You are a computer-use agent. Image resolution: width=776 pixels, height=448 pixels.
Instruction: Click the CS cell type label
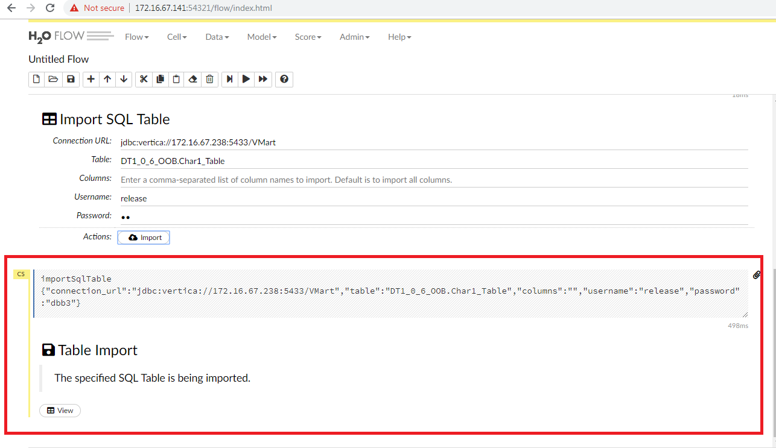point(21,274)
